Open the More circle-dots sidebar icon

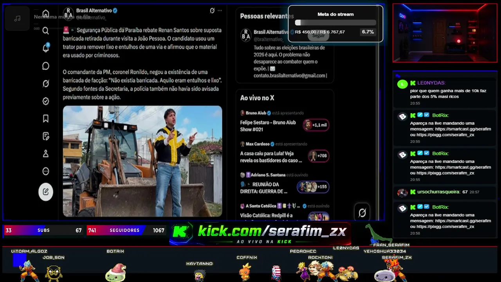pos(46,171)
